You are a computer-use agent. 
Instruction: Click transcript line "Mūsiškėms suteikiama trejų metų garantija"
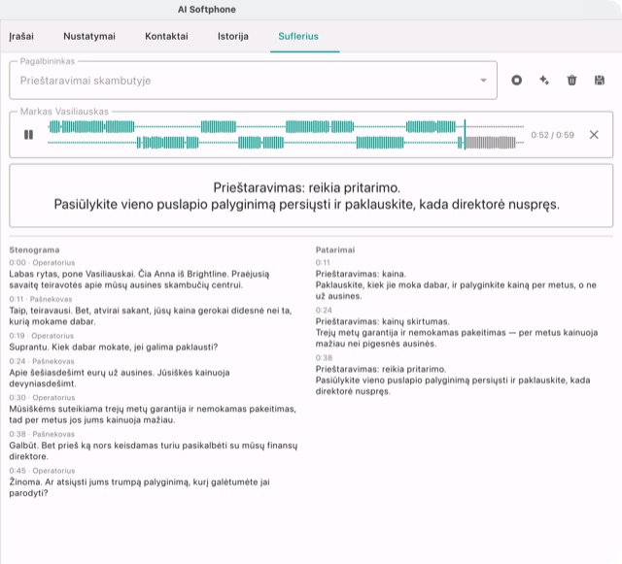[x=153, y=415]
